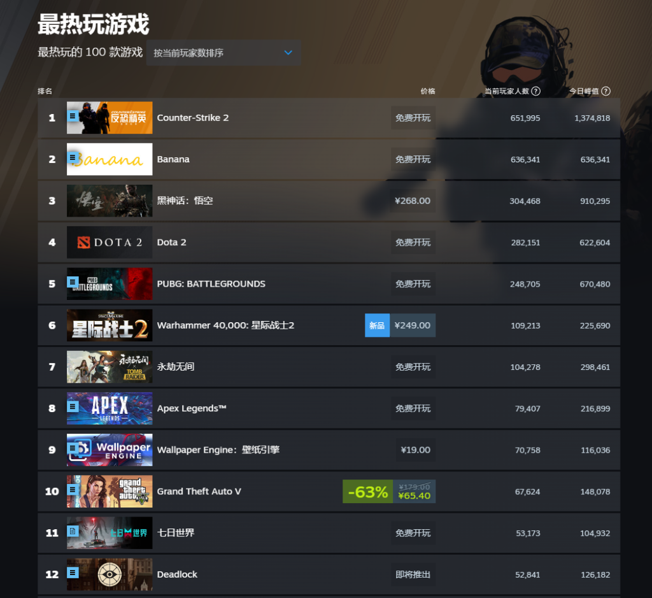
Task: Click the sort dropdown chevron arrow
Action: (288, 53)
